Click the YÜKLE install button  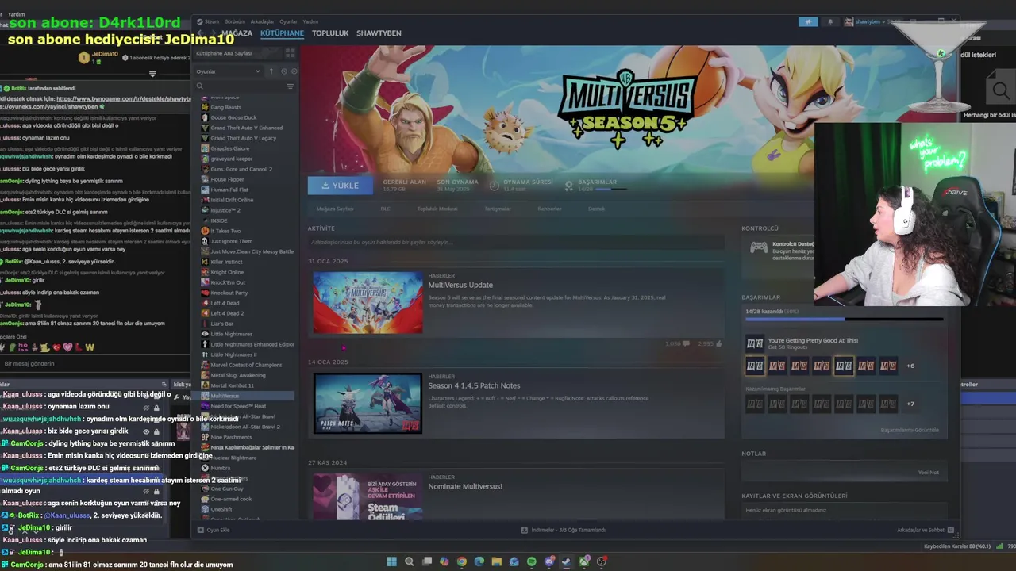[339, 186]
